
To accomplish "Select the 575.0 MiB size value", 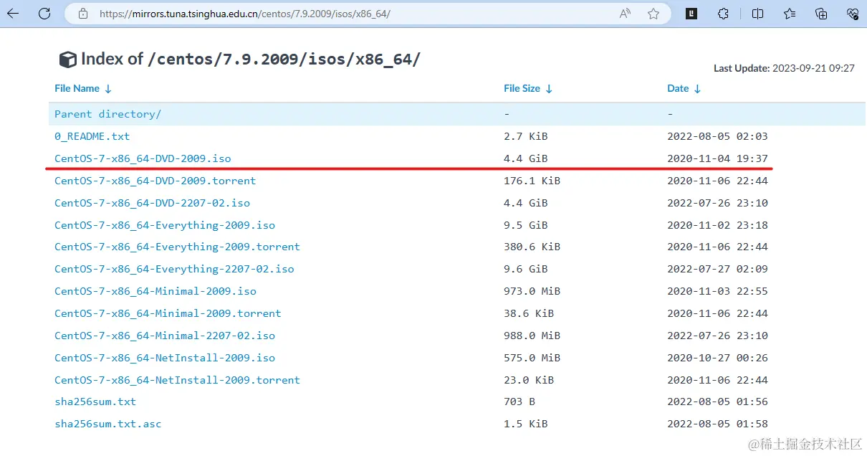I will [532, 358].
